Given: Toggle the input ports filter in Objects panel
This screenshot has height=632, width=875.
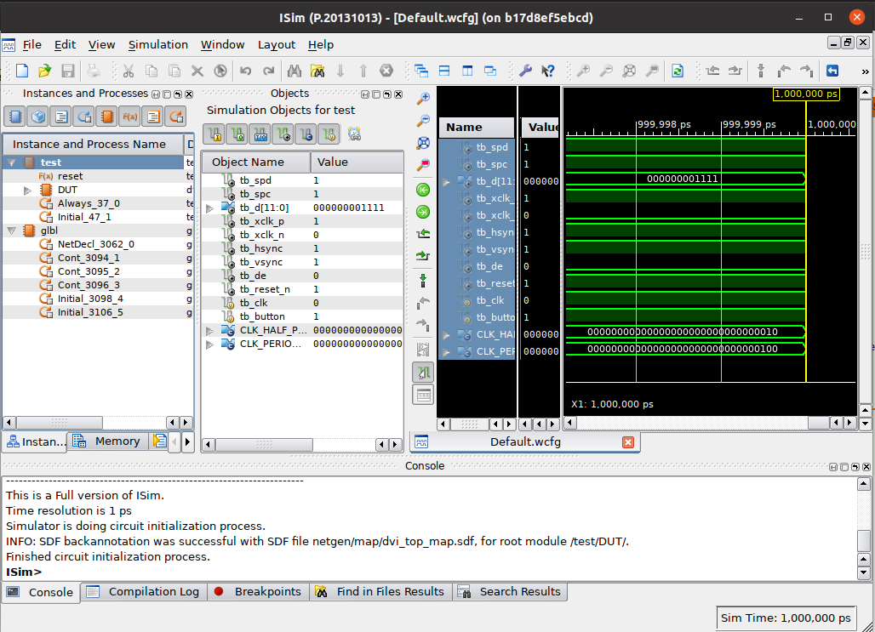Looking at the screenshot, I should [x=214, y=134].
